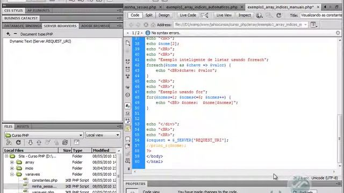Switch to Code view
Image resolution: width=344 pixels, height=193 pixels.
coord(135,15)
